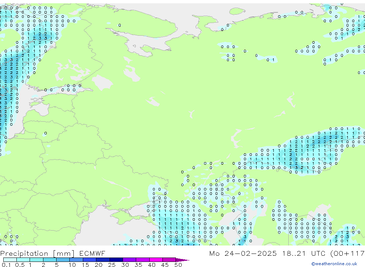Click the 2–5 mm legend swatch

50,260
